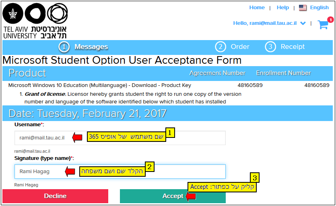Click the Product header text

pos(27,73)
